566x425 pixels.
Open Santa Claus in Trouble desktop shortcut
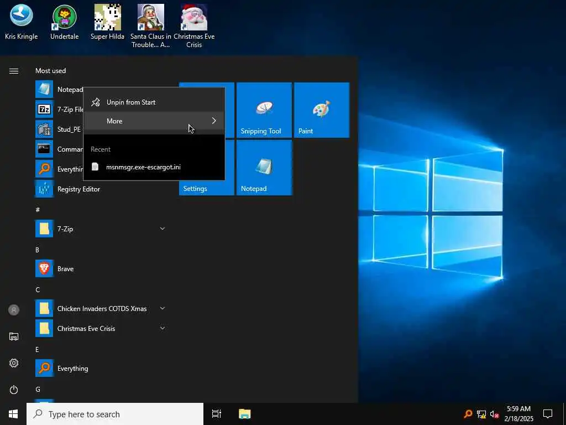pos(150,26)
